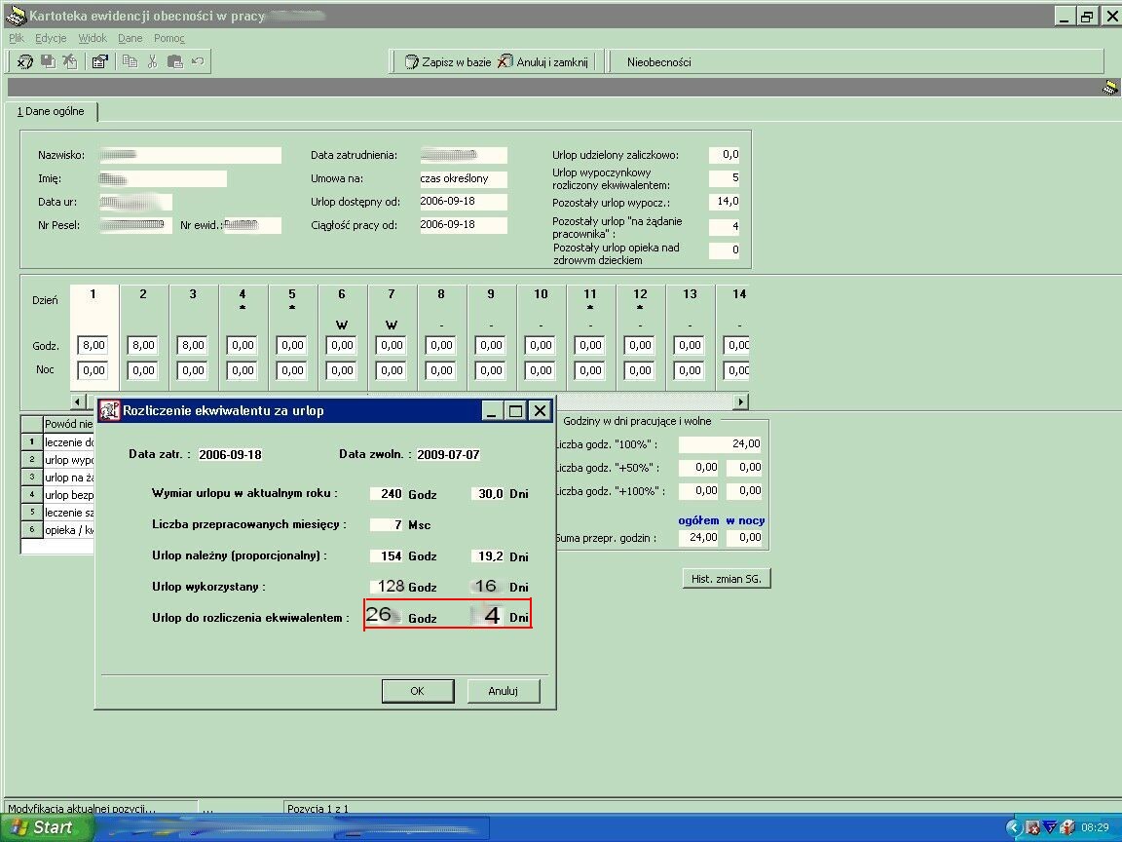Click the Godz. field for day 2
1122x842 pixels.
click(143, 345)
